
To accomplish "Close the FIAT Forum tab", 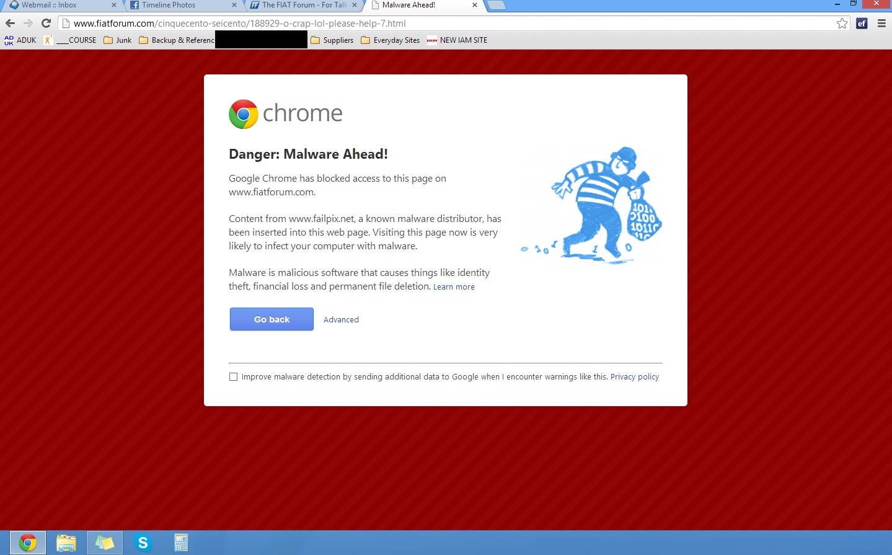I will 355,5.
